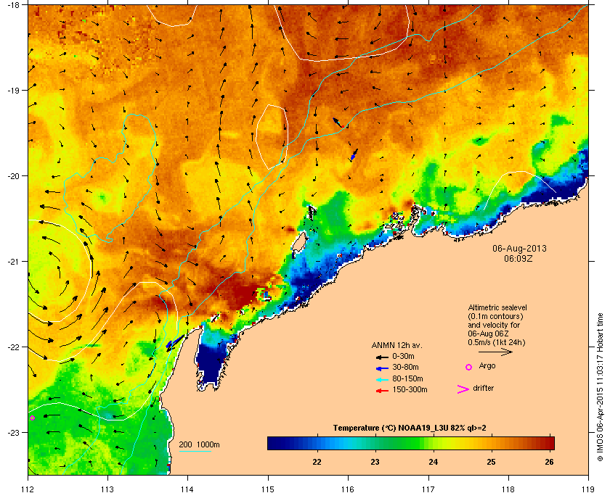Click the longitude axis label 118
The height and width of the screenshot is (493, 610).
coord(508,489)
